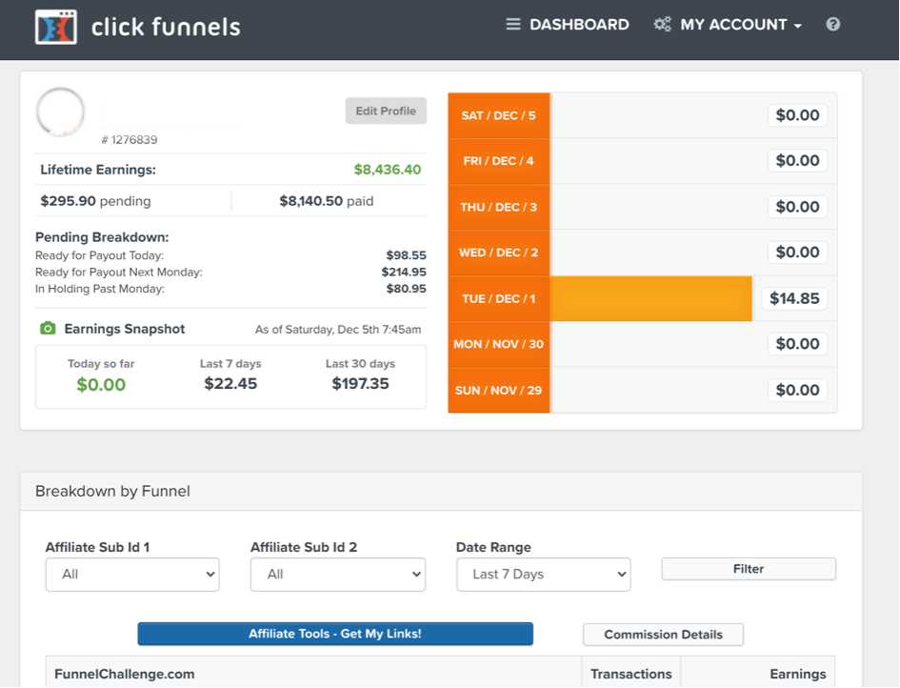Click the ClickFunnels logo icon
Viewport: 900px width, 688px height.
(x=55, y=27)
